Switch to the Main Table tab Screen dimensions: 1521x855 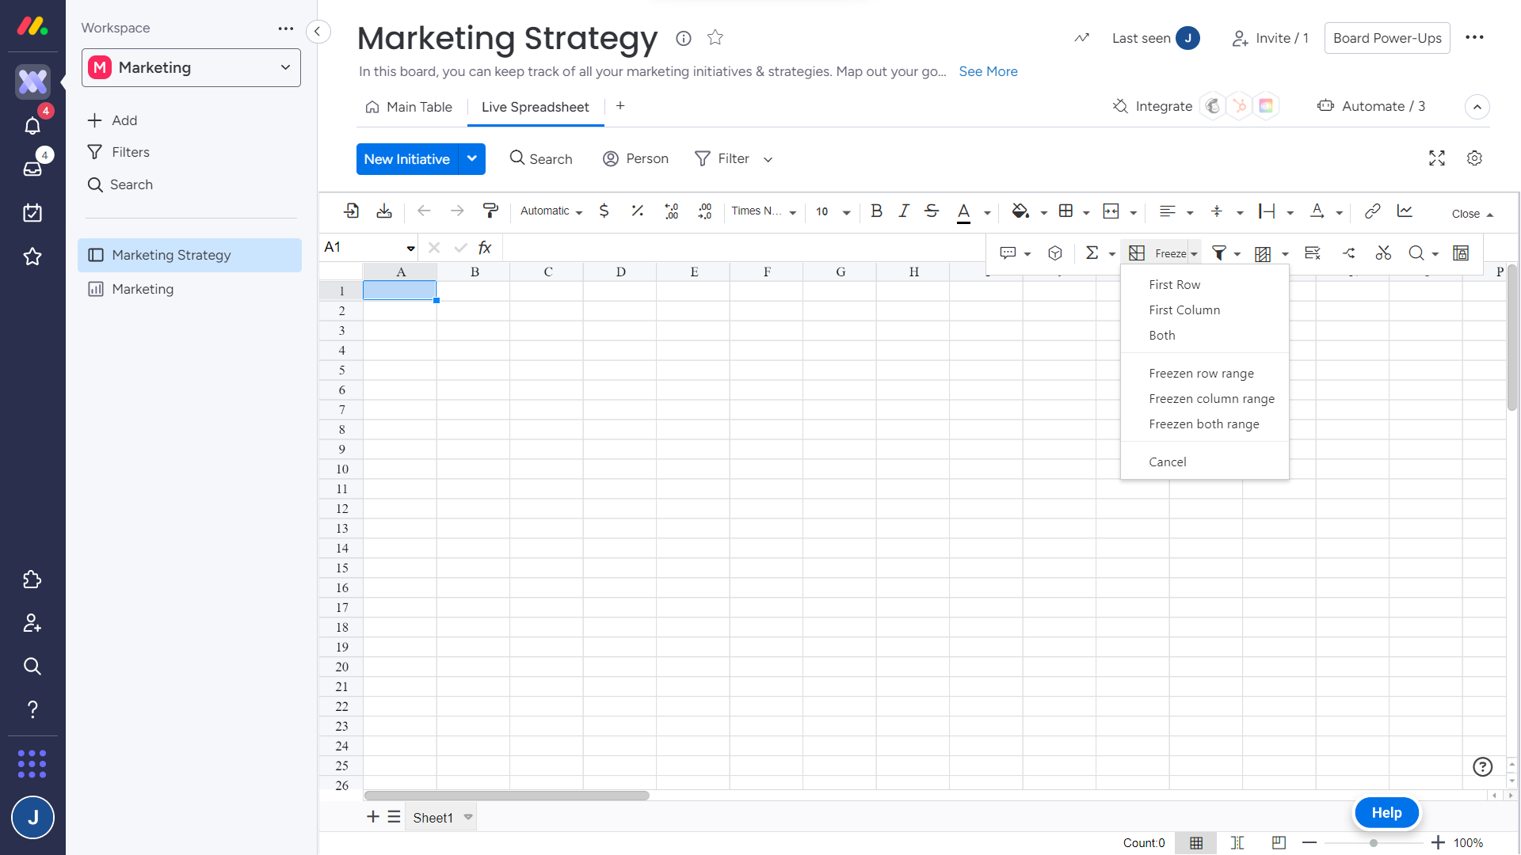[x=410, y=107]
